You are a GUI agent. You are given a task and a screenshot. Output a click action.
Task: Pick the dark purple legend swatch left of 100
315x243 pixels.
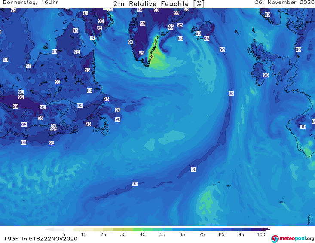(256, 229)
